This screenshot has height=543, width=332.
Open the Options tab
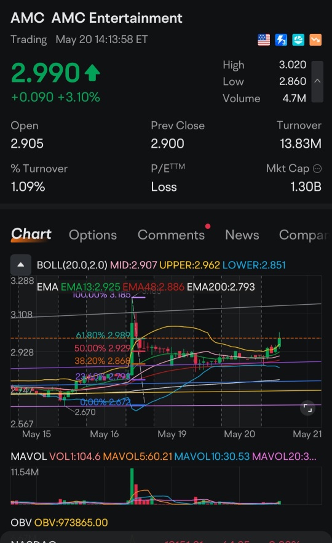[93, 235]
